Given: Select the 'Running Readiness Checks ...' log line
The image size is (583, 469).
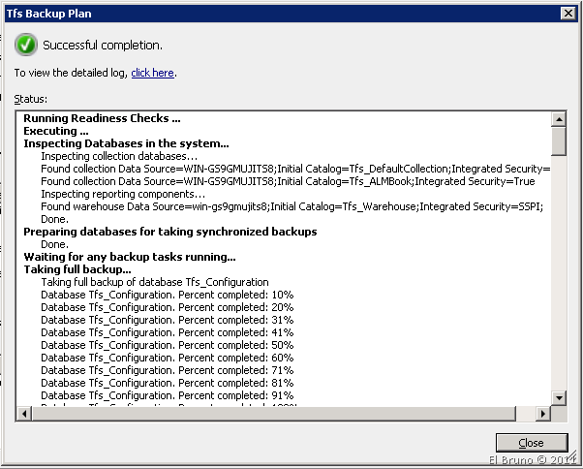Looking at the screenshot, I should pyautogui.click(x=102, y=119).
